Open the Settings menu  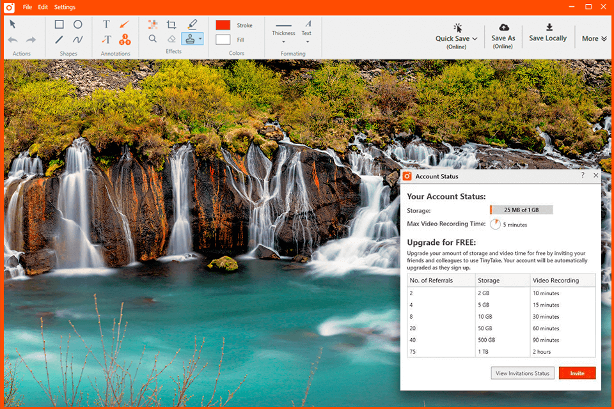coord(65,7)
